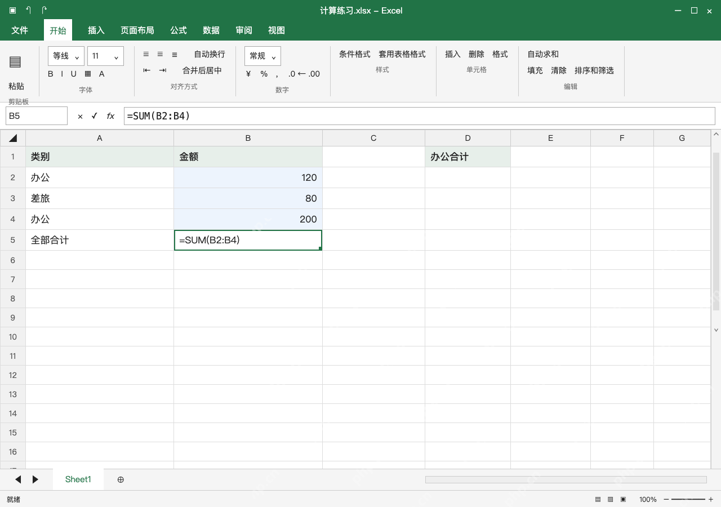Switch to Page Layout view icon
This screenshot has width=721, height=507.
[611, 499]
